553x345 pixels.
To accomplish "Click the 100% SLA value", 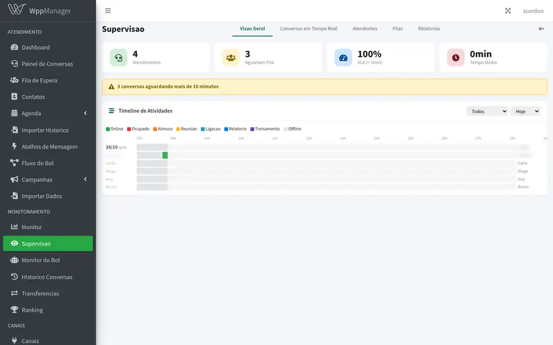I will click(369, 54).
